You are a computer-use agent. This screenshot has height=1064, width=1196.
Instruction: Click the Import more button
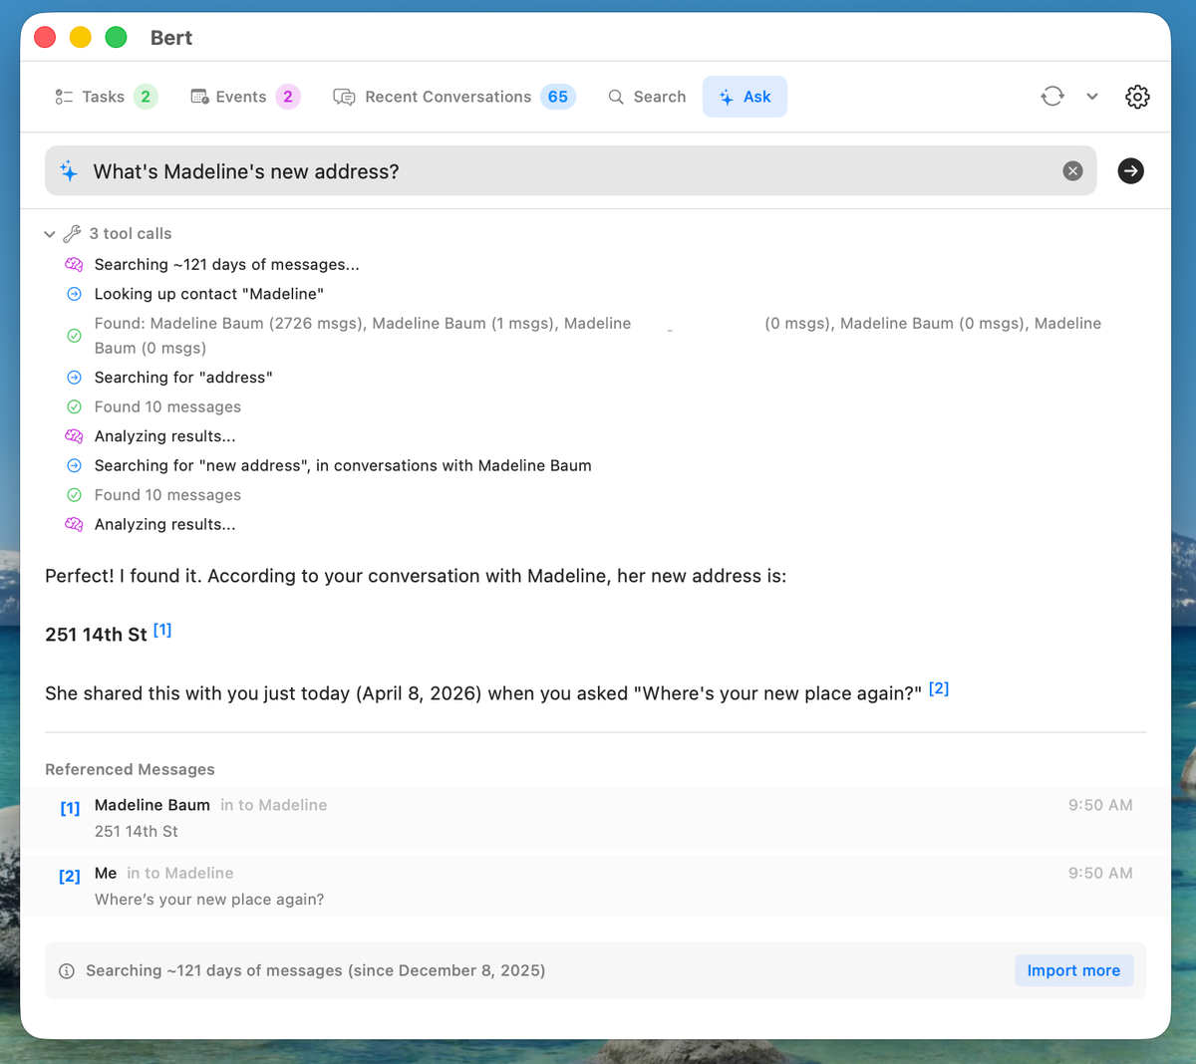[x=1073, y=970]
